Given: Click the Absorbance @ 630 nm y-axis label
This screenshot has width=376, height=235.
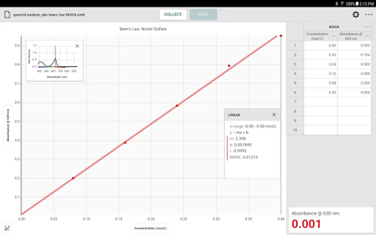Looking at the screenshot, I should [8, 125].
